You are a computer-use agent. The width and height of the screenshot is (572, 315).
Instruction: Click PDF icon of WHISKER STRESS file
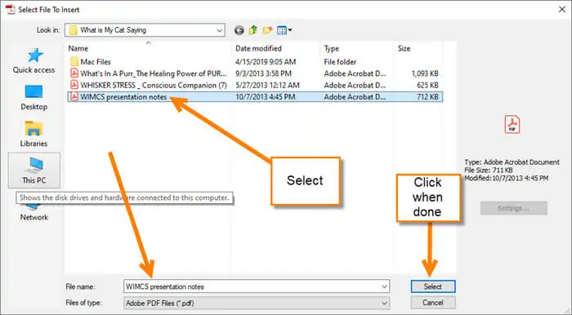[74, 85]
